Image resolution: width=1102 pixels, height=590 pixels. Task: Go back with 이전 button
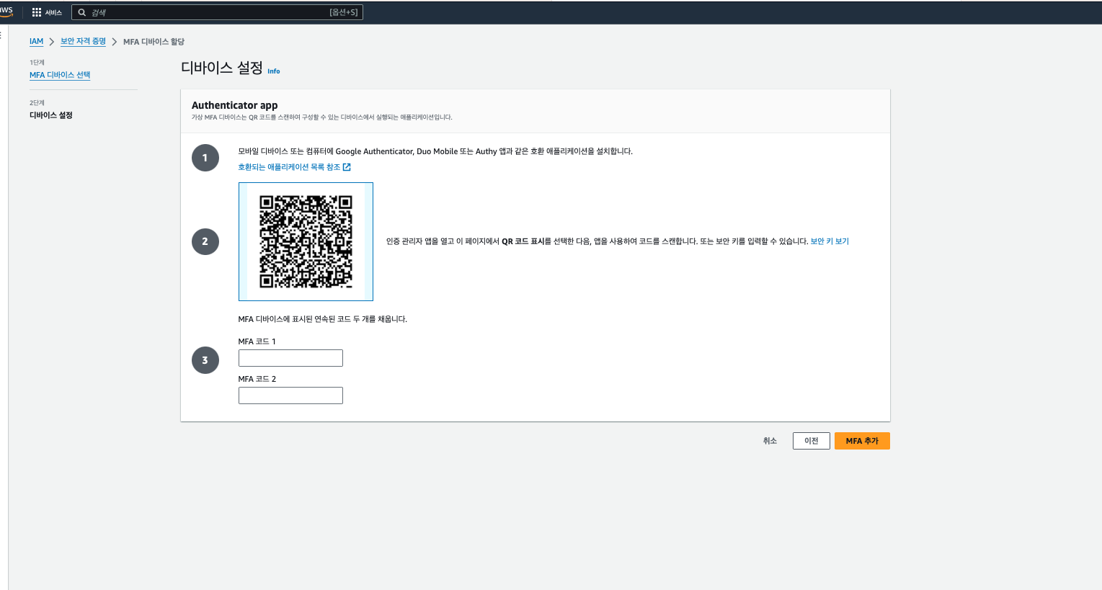pyautogui.click(x=812, y=441)
